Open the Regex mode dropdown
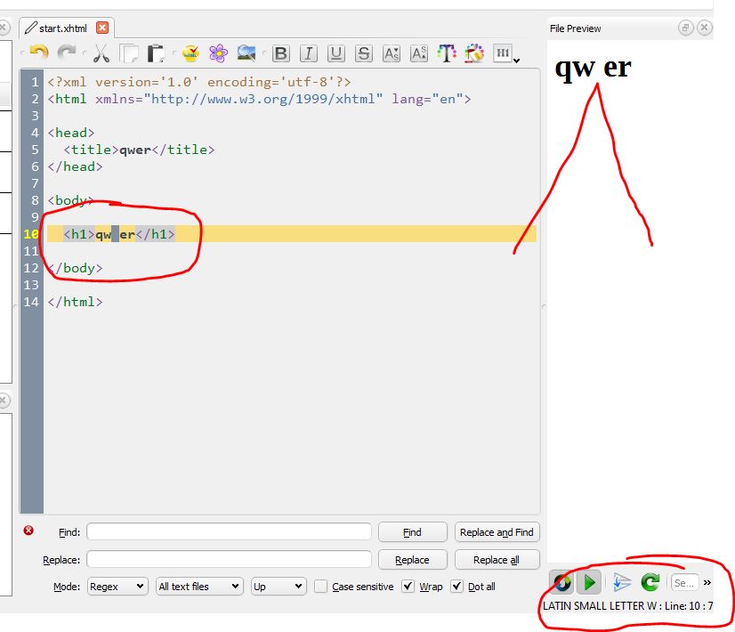 [117, 587]
